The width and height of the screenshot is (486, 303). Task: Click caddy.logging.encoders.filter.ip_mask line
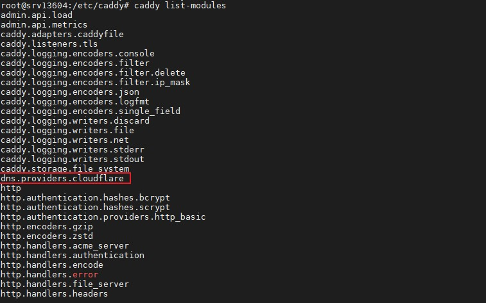(x=96, y=82)
